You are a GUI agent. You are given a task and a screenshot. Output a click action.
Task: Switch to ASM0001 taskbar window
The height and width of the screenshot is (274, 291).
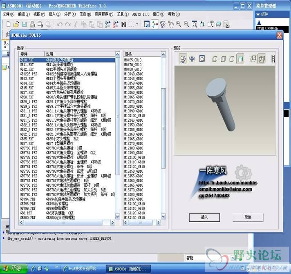(x=128, y=269)
